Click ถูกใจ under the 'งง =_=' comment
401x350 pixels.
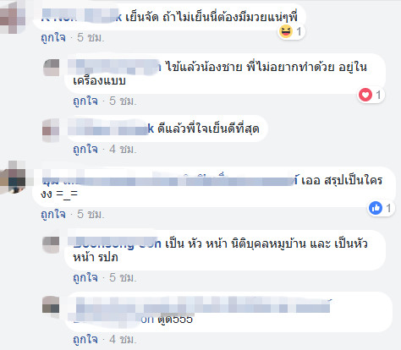coord(53,214)
